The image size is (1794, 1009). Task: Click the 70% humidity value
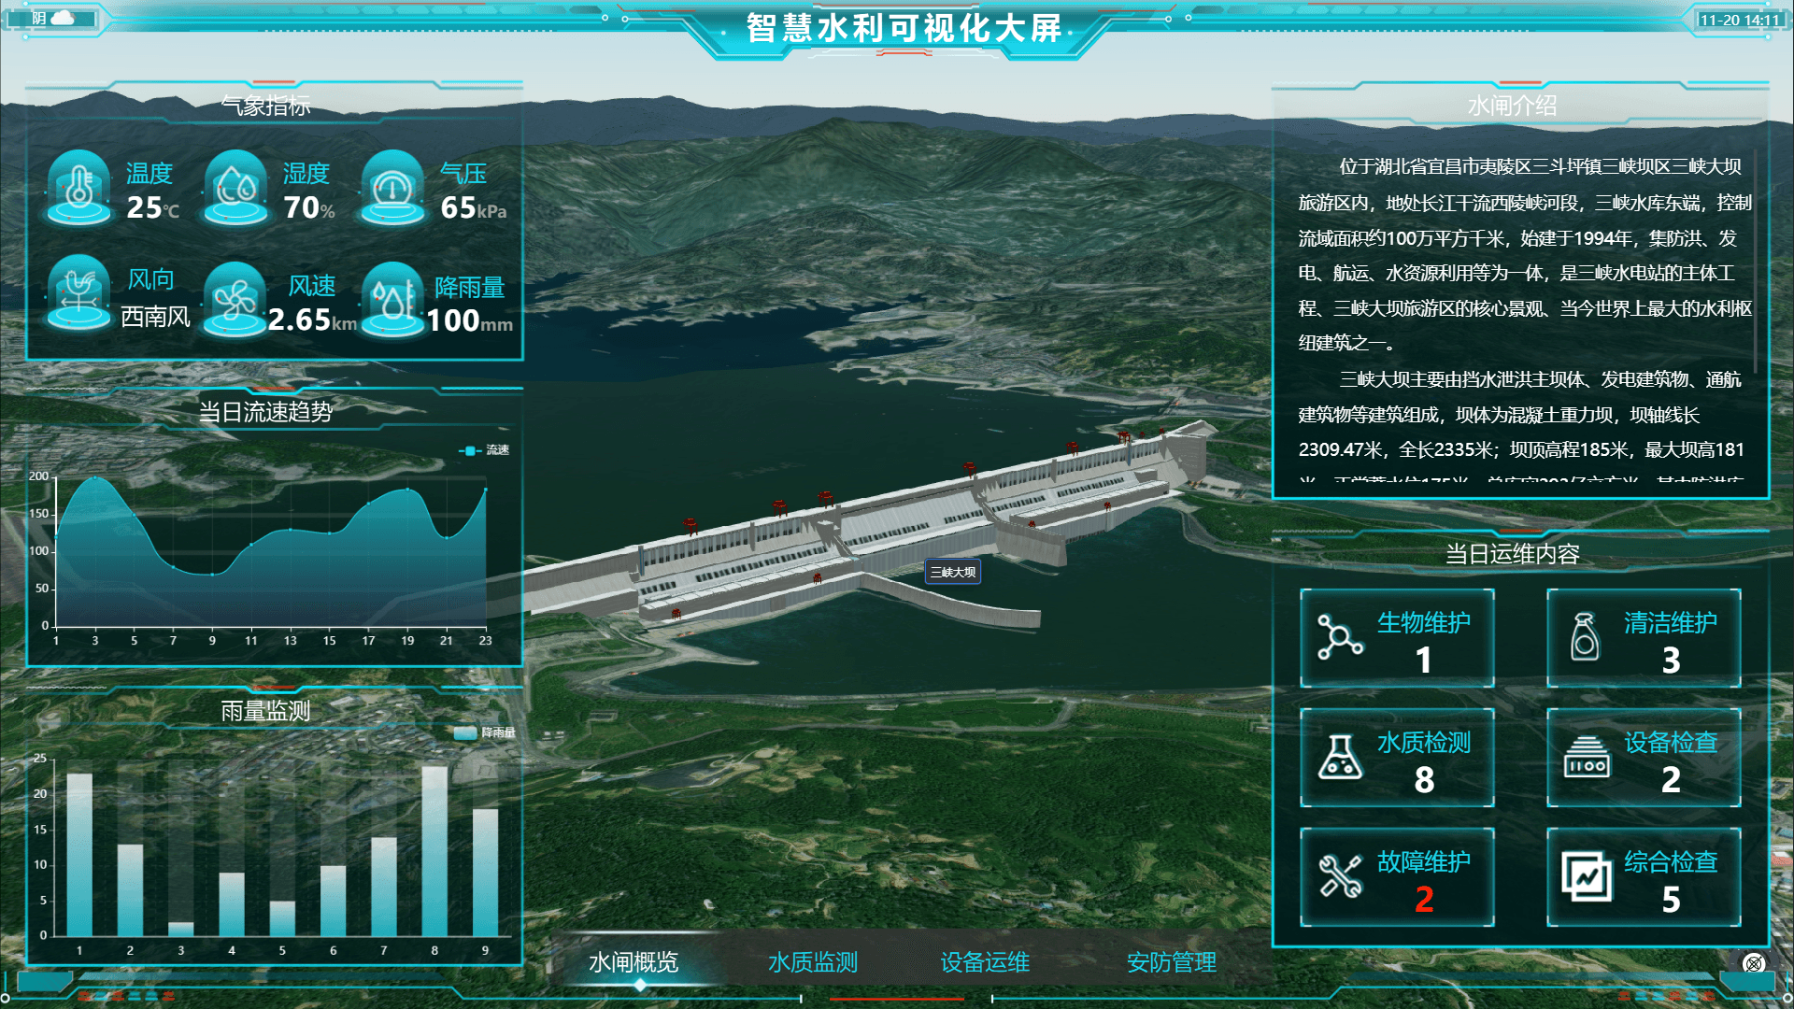[309, 207]
